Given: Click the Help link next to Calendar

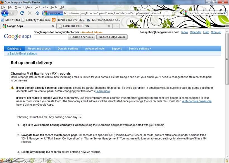Looking at the screenshot, I should pos(206,32).
